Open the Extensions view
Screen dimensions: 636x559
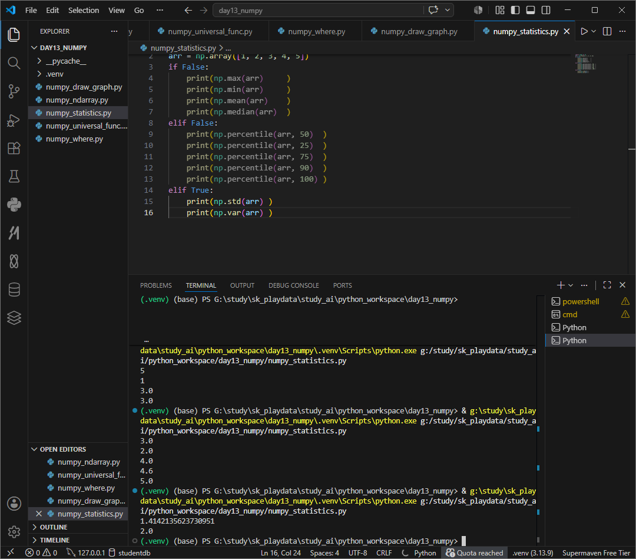(x=14, y=148)
